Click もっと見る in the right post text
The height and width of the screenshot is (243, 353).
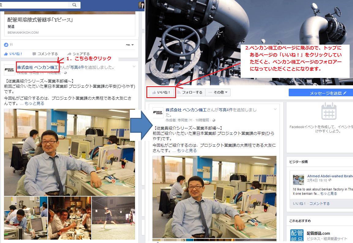(x=187, y=150)
